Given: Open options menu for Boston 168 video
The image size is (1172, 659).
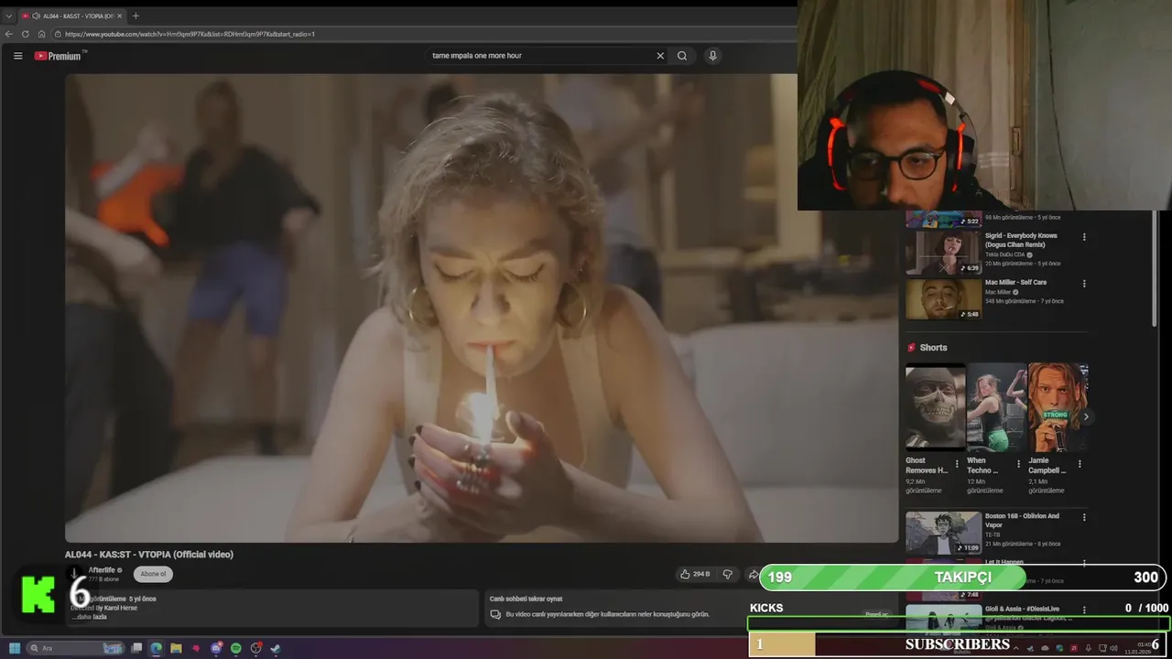Looking at the screenshot, I should (1084, 517).
